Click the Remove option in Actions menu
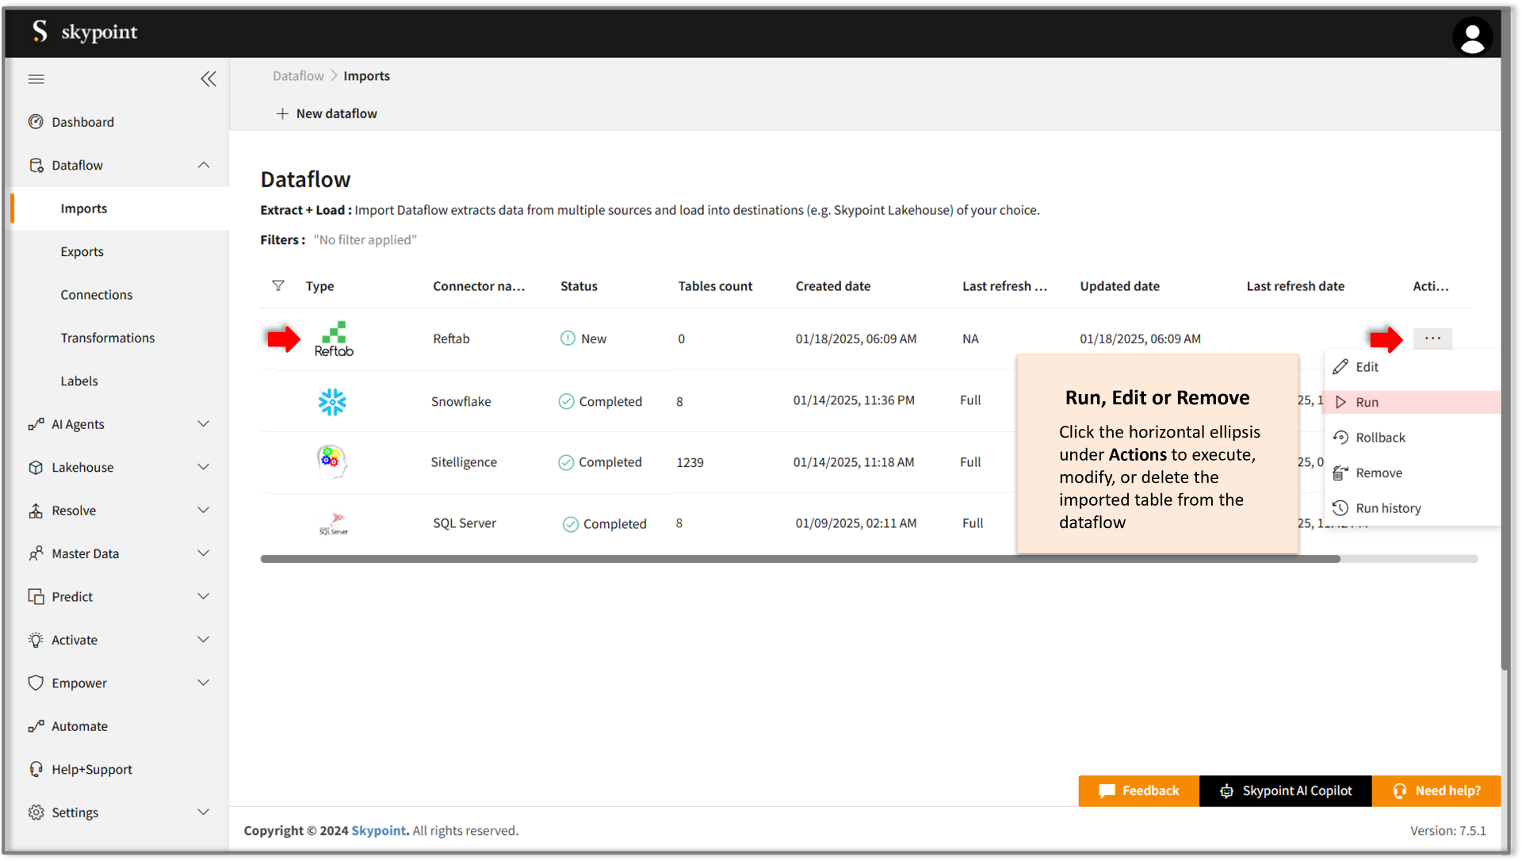The width and height of the screenshot is (1522, 861). pyautogui.click(x=1378, y=473)
